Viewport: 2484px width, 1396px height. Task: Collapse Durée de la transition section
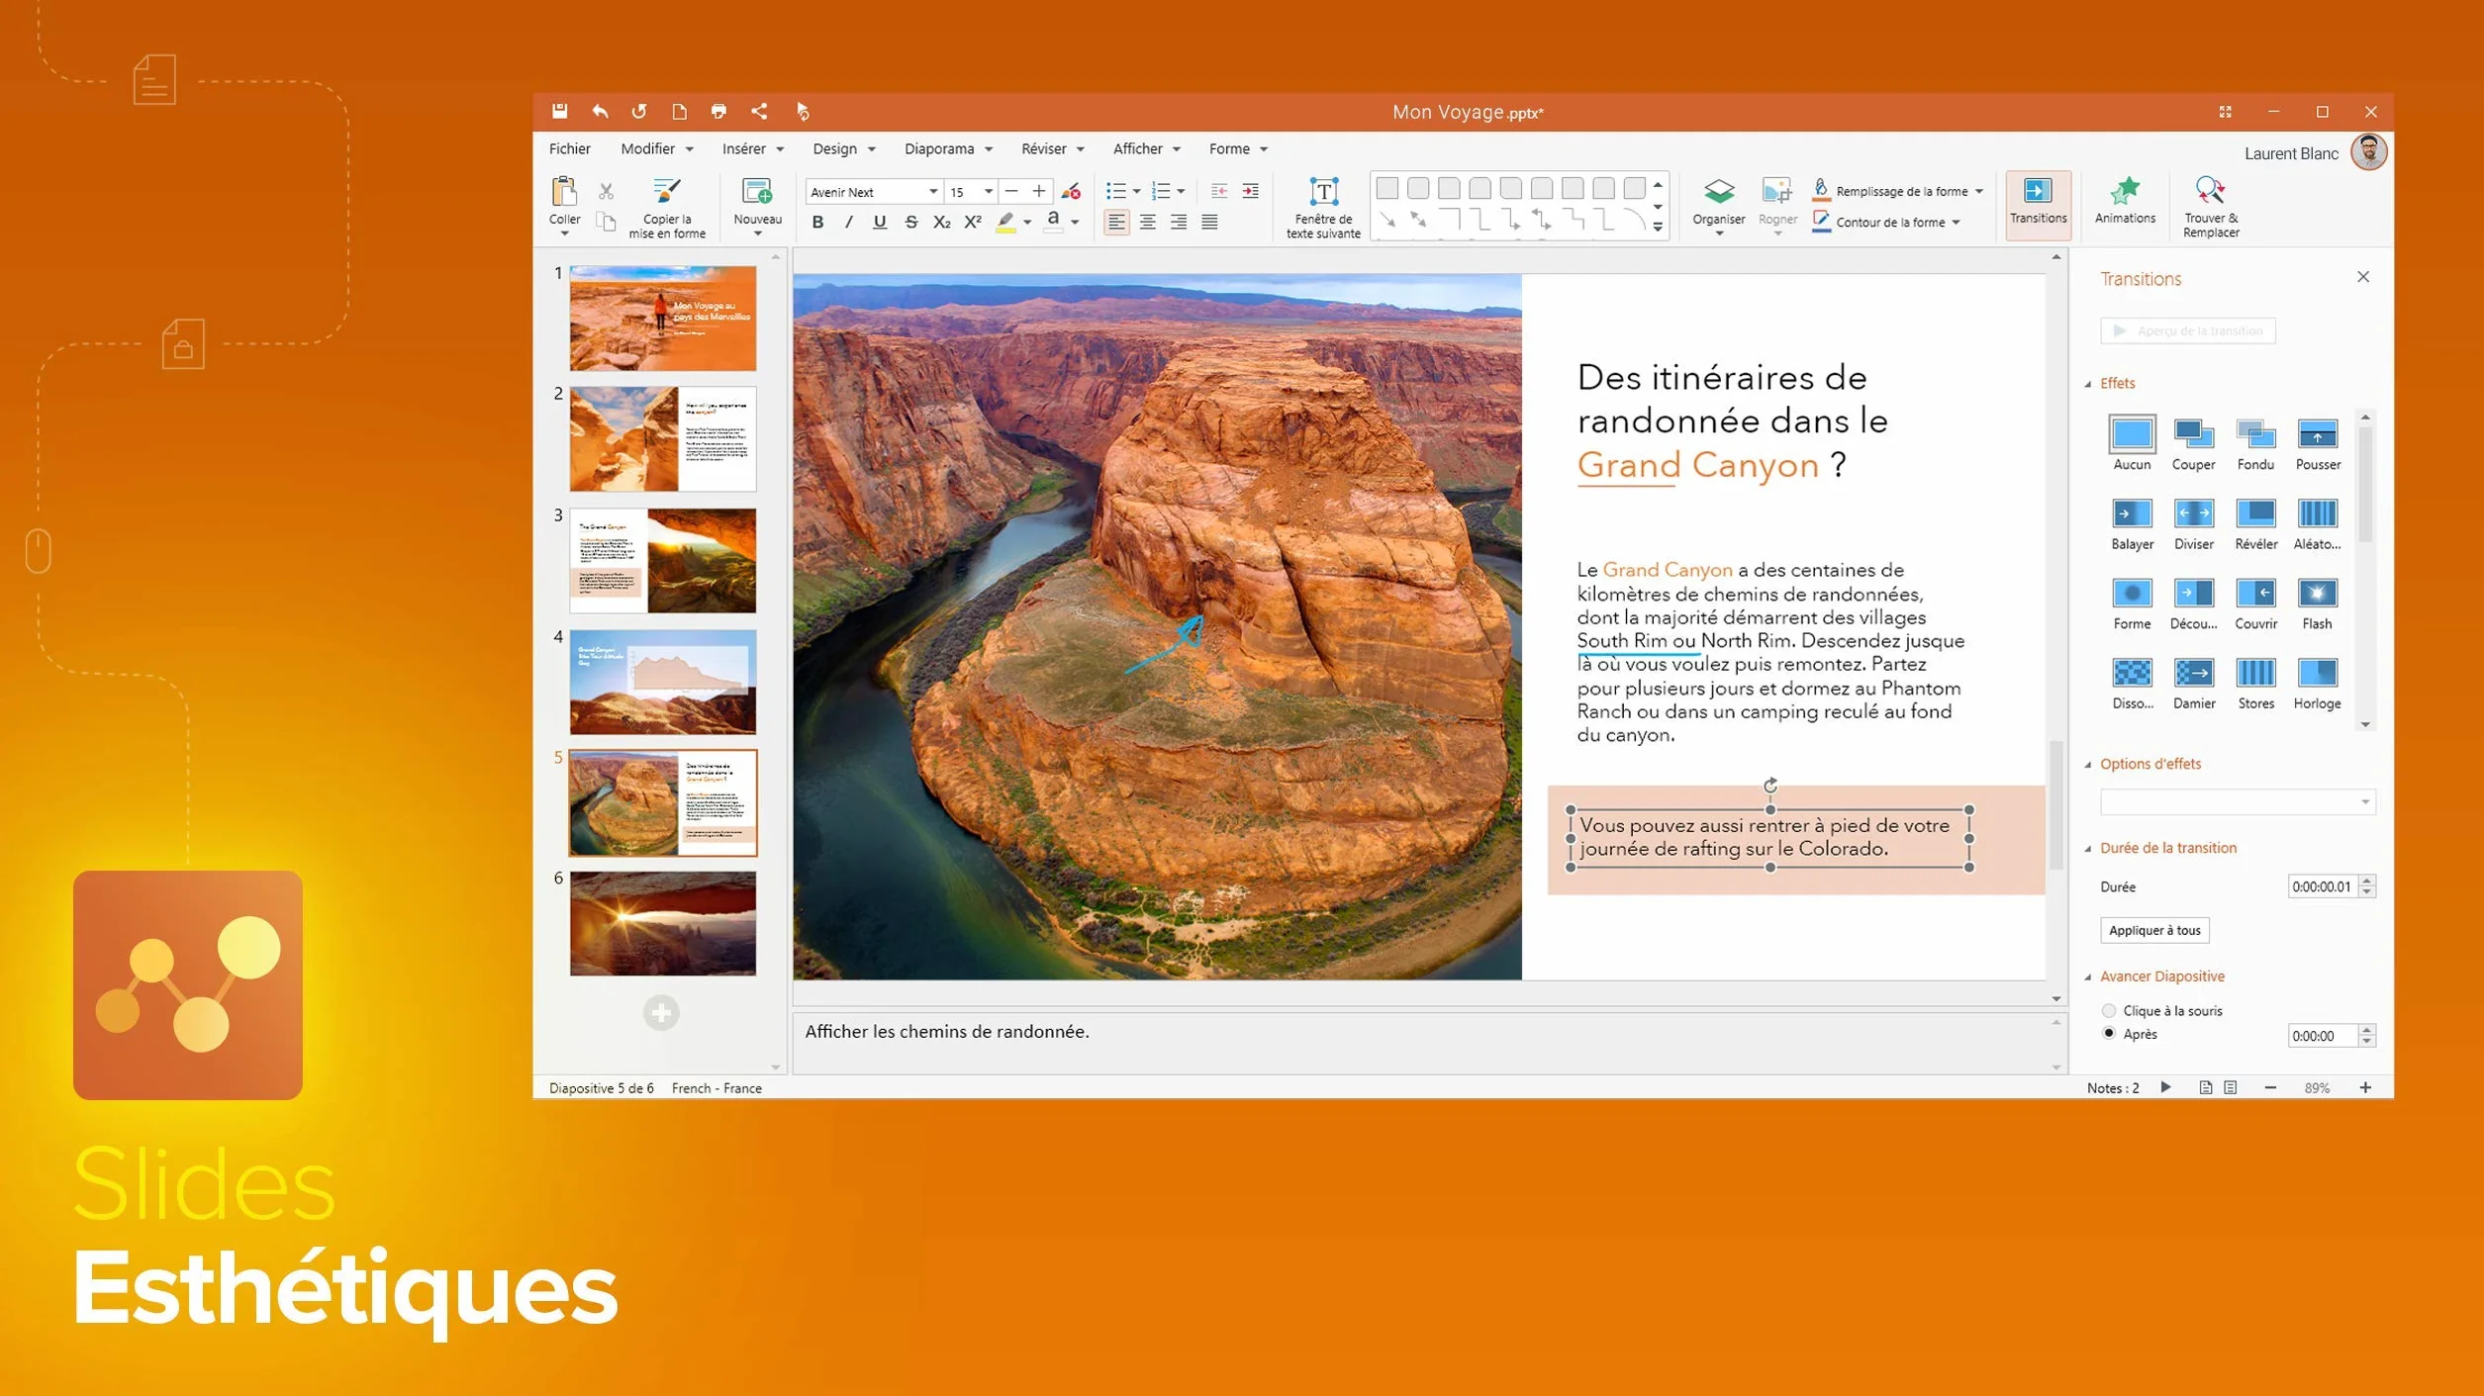tap(2088, 849)
